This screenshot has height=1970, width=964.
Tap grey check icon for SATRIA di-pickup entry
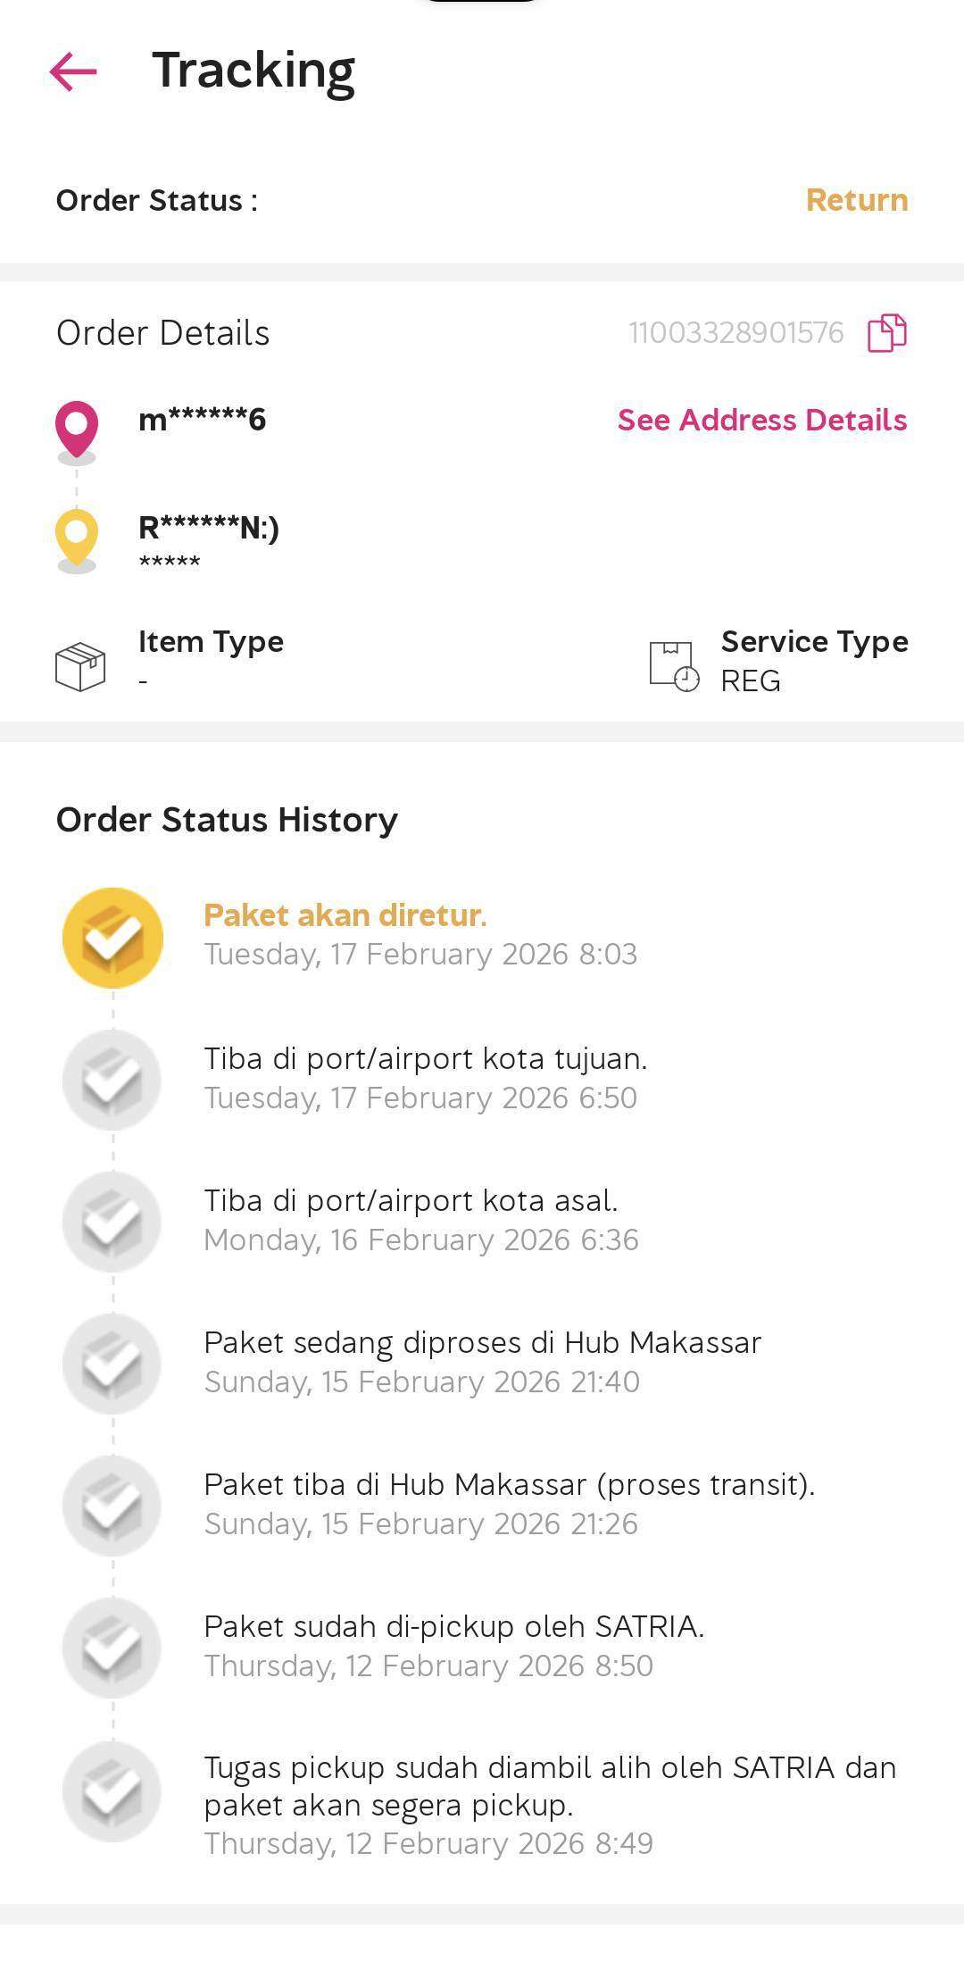[x=112, y=1647]
